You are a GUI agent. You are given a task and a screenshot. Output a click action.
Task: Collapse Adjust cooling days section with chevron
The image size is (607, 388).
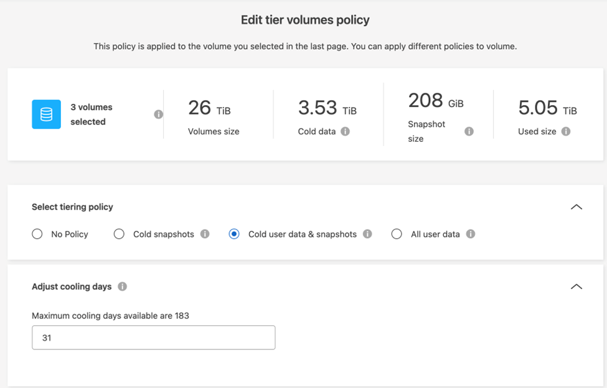pyautogui.click(x=576, y=287)
